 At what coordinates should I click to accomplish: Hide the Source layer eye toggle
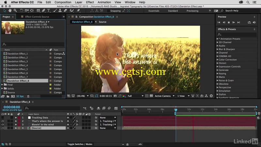3,128
